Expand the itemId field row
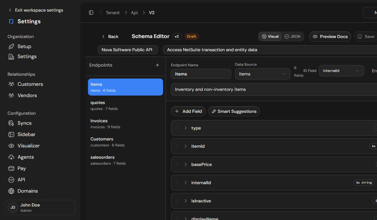 tap(185, 146)
